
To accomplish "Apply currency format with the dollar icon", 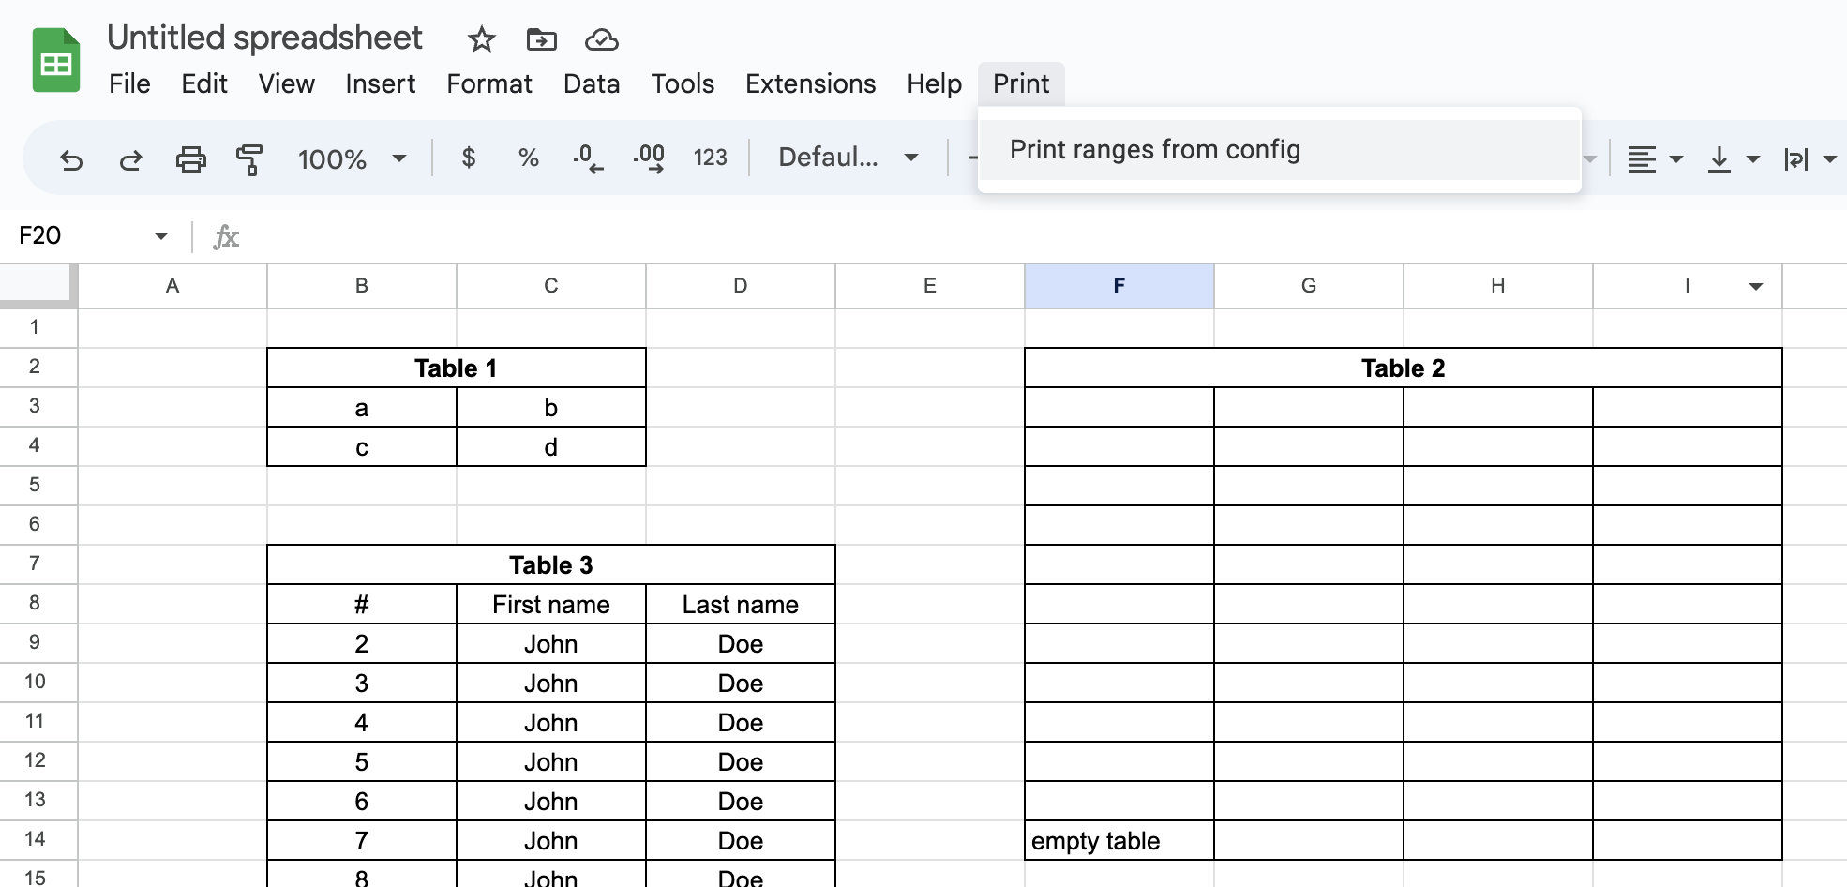I will (469, 158).
